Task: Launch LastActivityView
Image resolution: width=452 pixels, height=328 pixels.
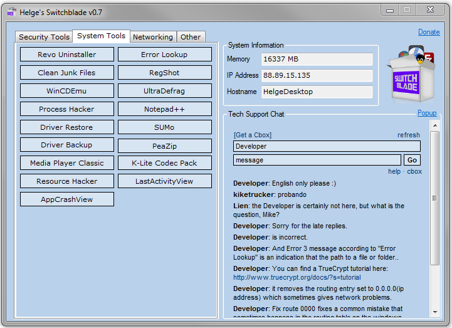Action: point(164,181)
